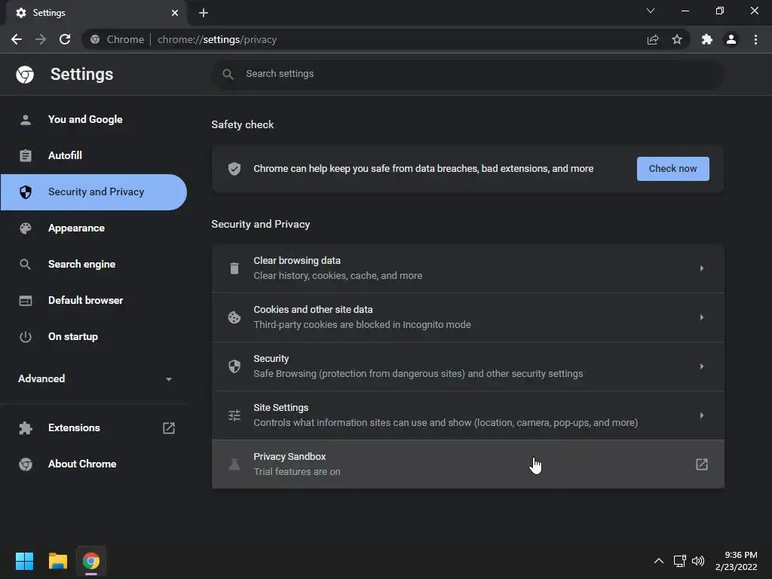The width and height of the screenshot is (772, 579).
Task: Open Cookies and other site data
Action: tap(467, 317)
